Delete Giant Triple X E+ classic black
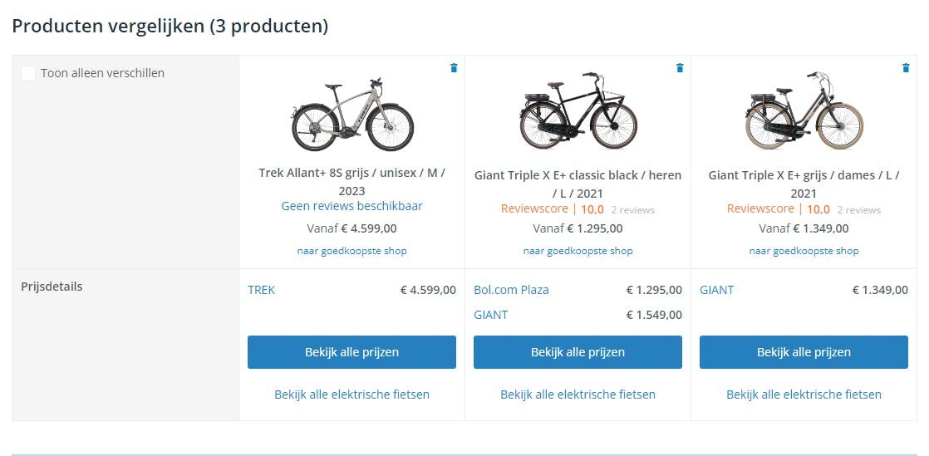929x456 pixels. pos(680,68)
